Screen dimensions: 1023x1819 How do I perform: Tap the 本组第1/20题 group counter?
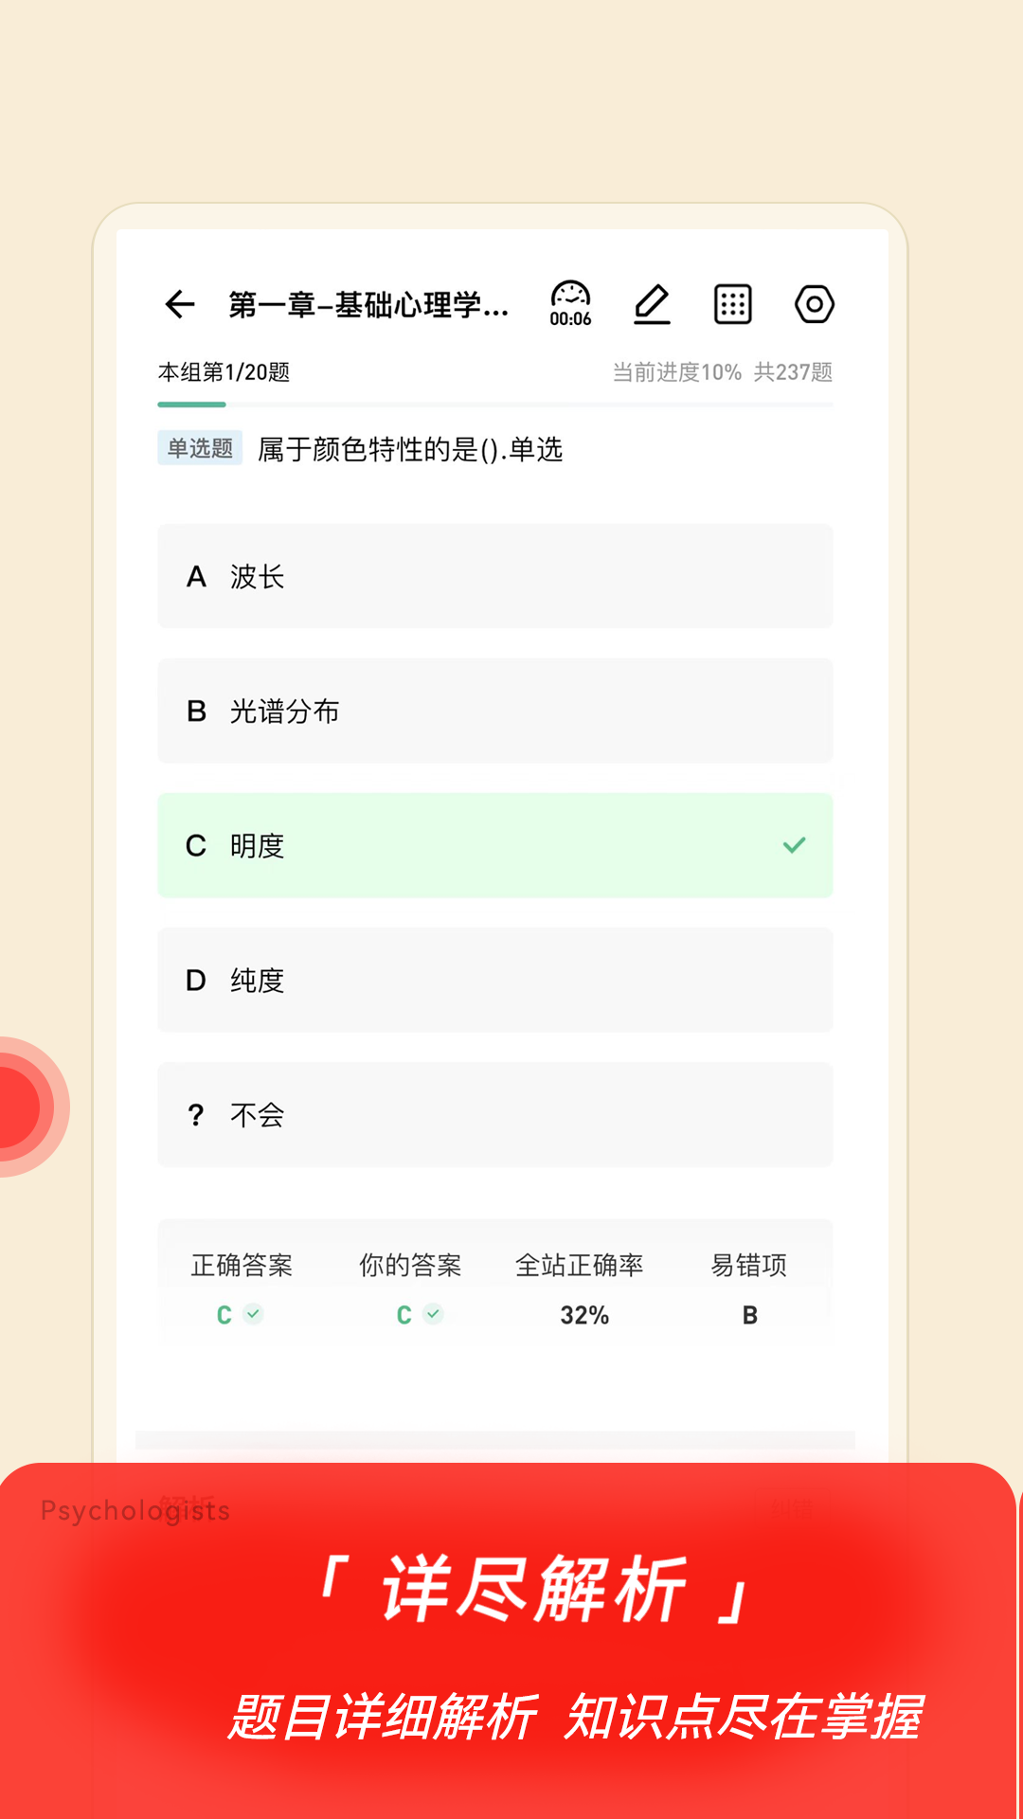coord(224,372)
